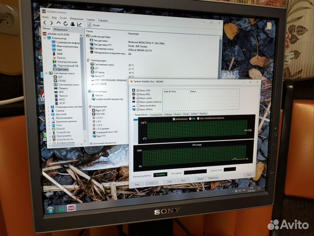Expand the Сеть tree node
314x236 pixels.
coord(49,125)
